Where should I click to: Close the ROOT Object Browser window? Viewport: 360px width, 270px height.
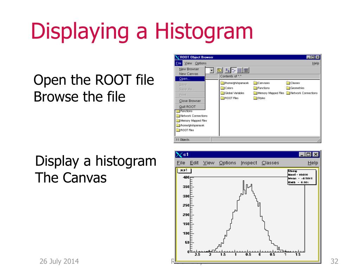click(x=317, y=57)
